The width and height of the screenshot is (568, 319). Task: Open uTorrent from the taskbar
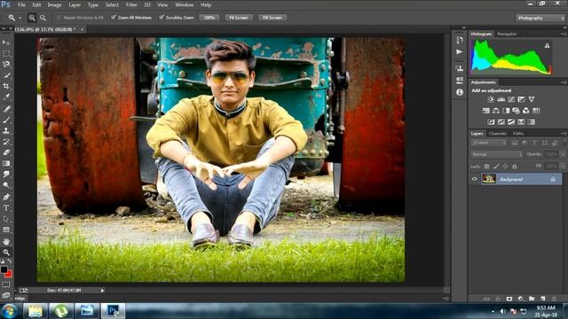click(x=61, y=311)
